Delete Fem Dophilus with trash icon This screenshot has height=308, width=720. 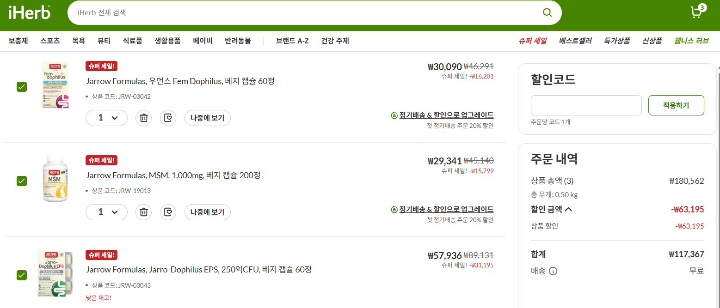click(143, 118)
